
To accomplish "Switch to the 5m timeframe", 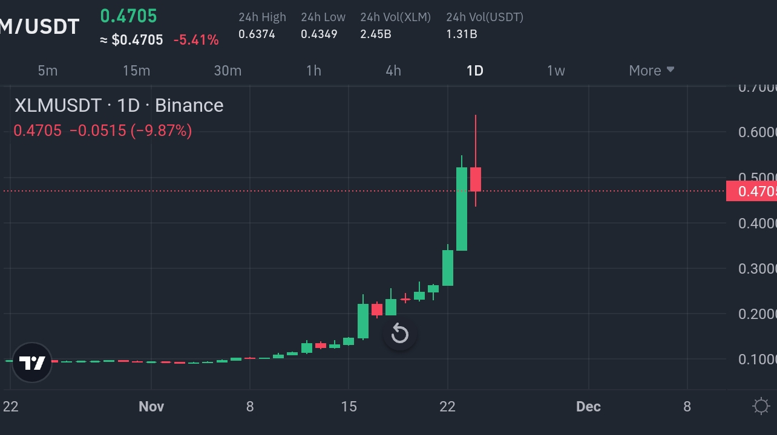I will pos(47,70).
